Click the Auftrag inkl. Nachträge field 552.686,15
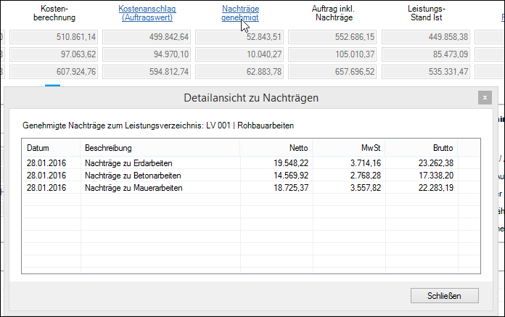Screen dimensions: 505x317 (x=332, y=37)
